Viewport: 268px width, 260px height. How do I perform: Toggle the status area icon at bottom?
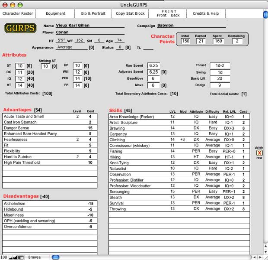21,257
